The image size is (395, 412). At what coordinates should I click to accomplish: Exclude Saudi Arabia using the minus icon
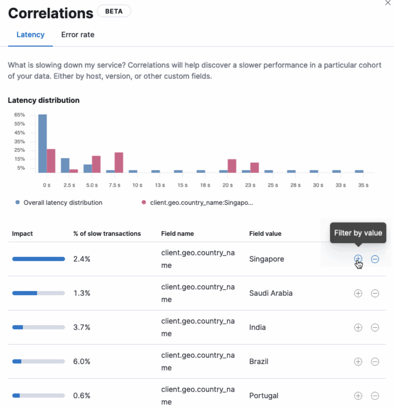click(x=375, y=293)
